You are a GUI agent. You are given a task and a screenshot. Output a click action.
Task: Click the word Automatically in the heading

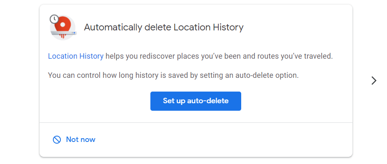(x=113, y=27)
